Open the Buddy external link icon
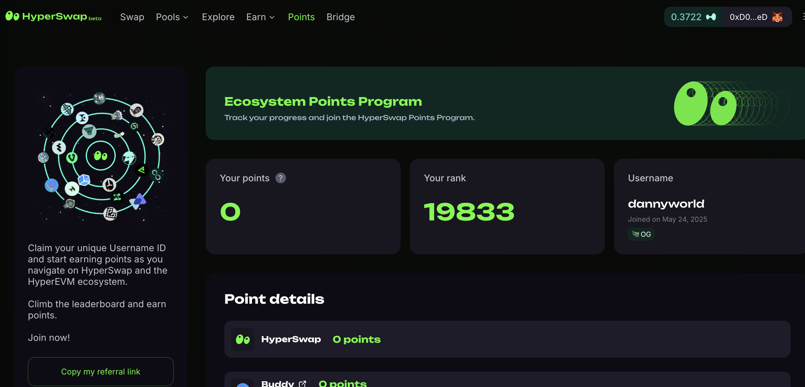 pyautogui.click(x=302, y=383)
